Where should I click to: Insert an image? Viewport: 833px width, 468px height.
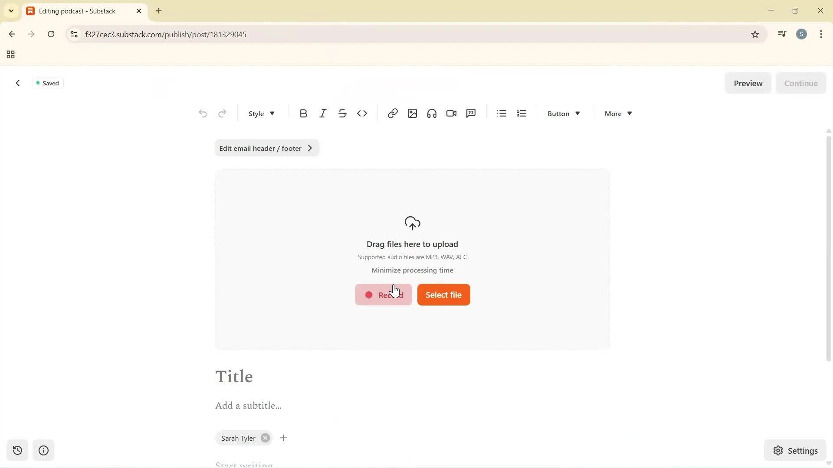click(412, 113)
